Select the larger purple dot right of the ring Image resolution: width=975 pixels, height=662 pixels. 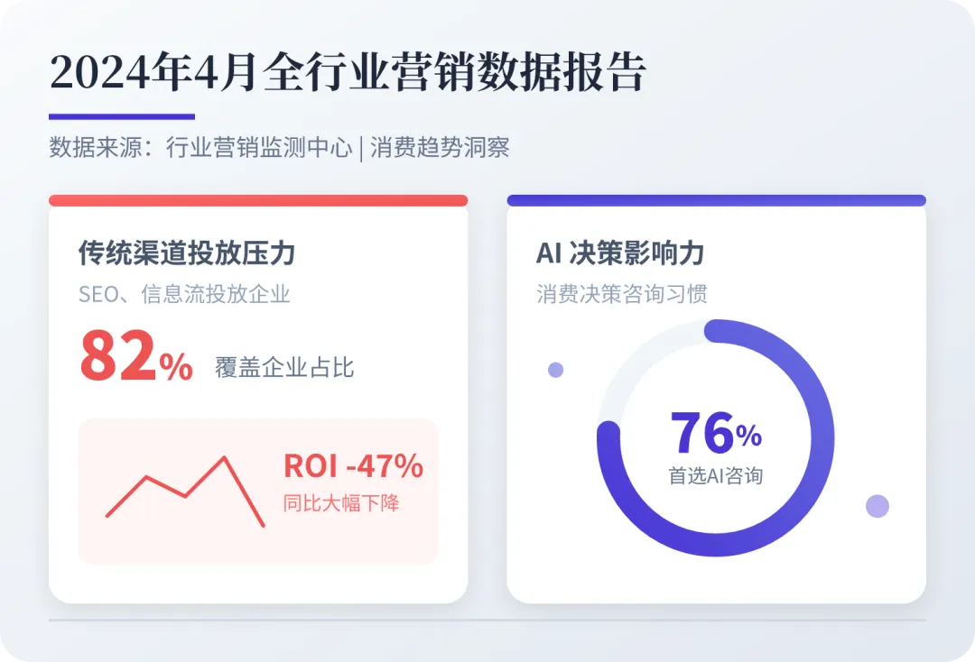pyautogui.click(x=877, y=506)
